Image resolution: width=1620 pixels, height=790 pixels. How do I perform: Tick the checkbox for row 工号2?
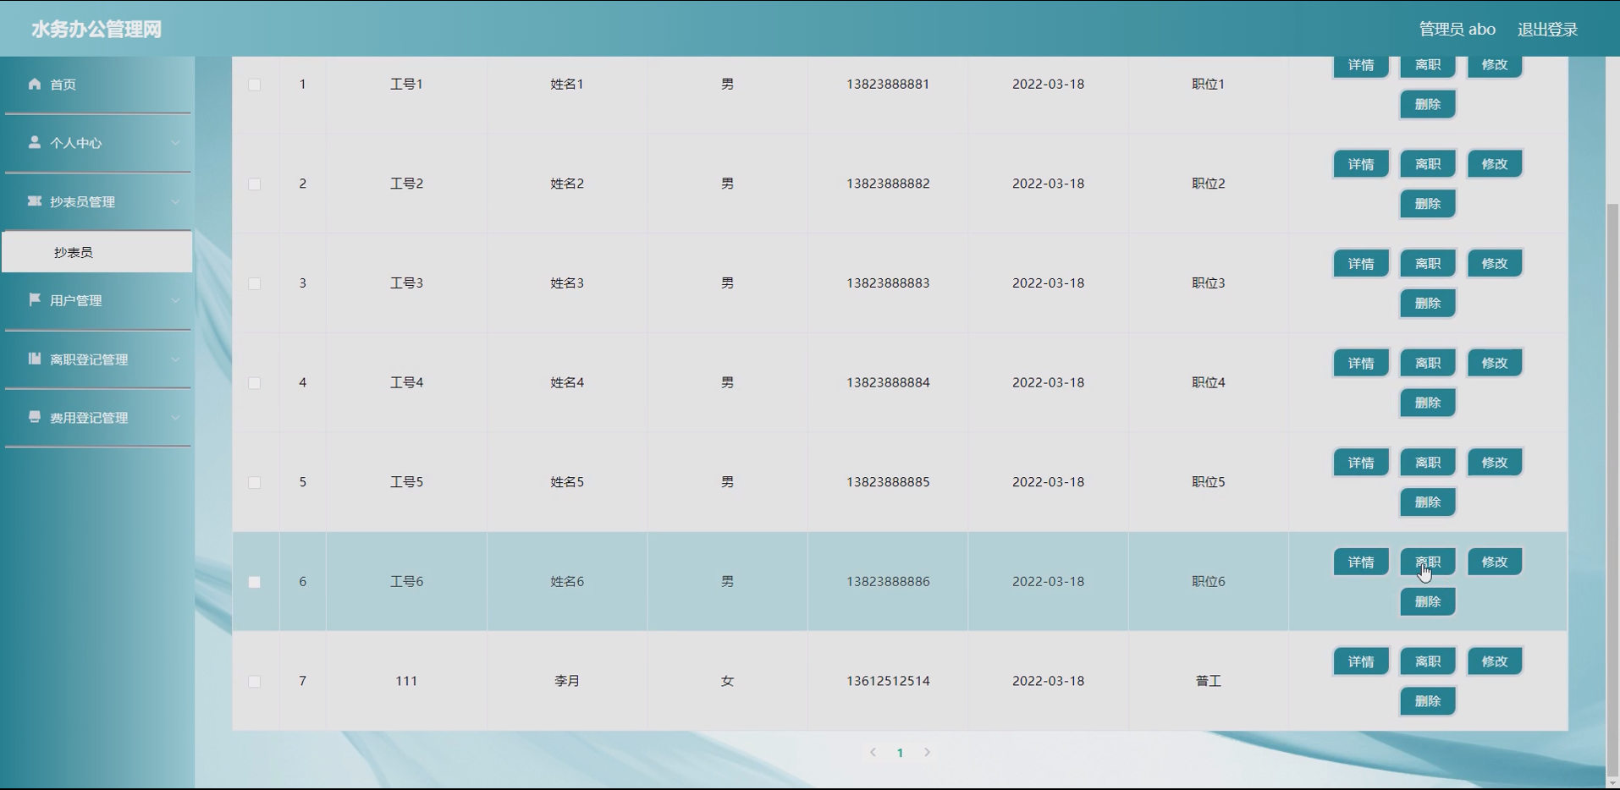[255, 184]
